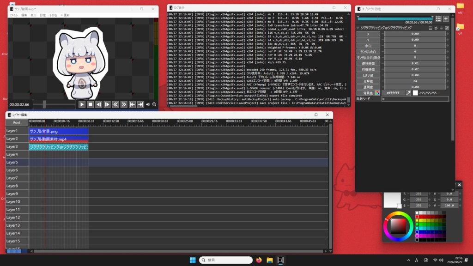The image size is (473, 266).
Task: Click the しきい値 parameter button
Action: 368,75
